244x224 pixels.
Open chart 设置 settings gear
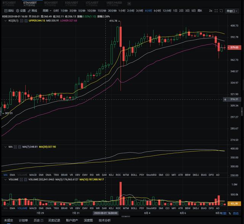click(21, 11)
